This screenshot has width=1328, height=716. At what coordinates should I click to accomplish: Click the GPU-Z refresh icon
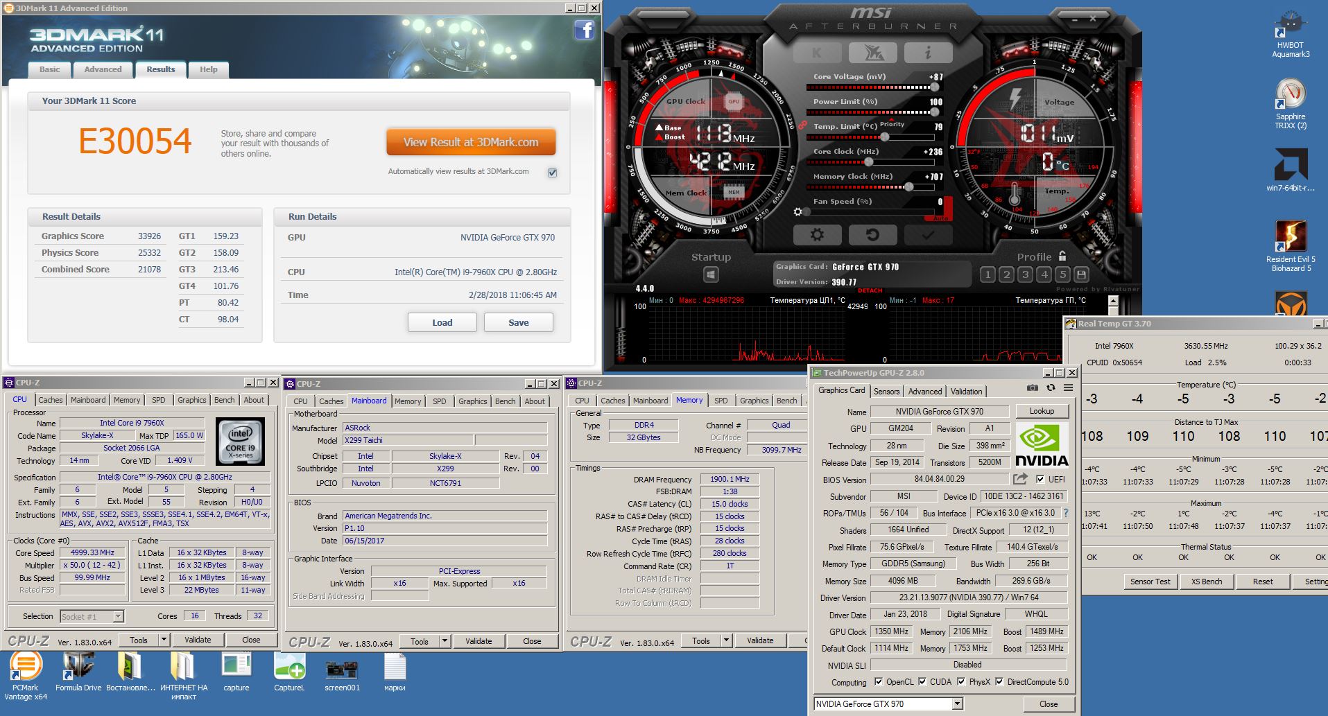pyautogui.click(x=1051, y=388)
